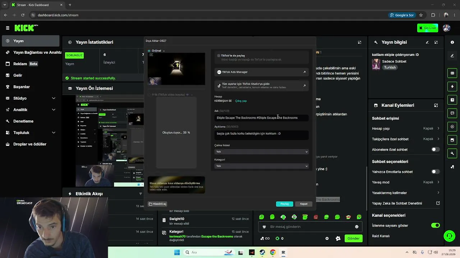
Task: Bookmark this page with the star icon
Action: tap(421, 15)
